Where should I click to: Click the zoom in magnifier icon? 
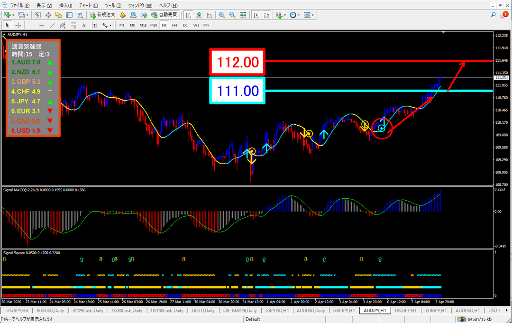(x=221, y=15)
